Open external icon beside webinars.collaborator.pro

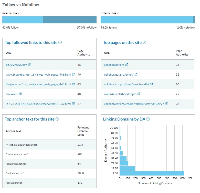pos(139,94)
